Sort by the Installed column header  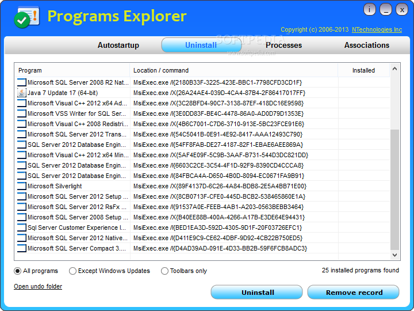point(363,70)
